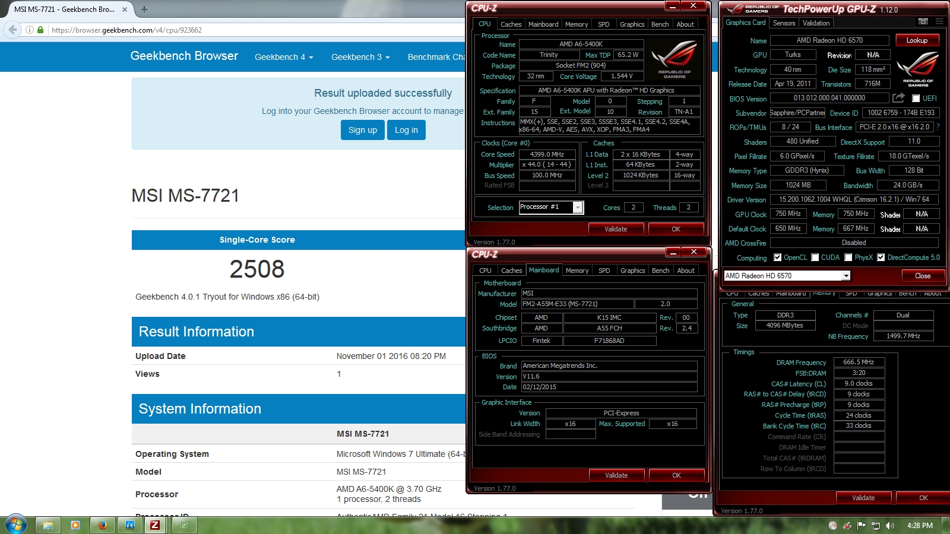Click the Close button in GPU-Z
The width and height of the screenshot is (950, 534).
click(x=923, y=276)
